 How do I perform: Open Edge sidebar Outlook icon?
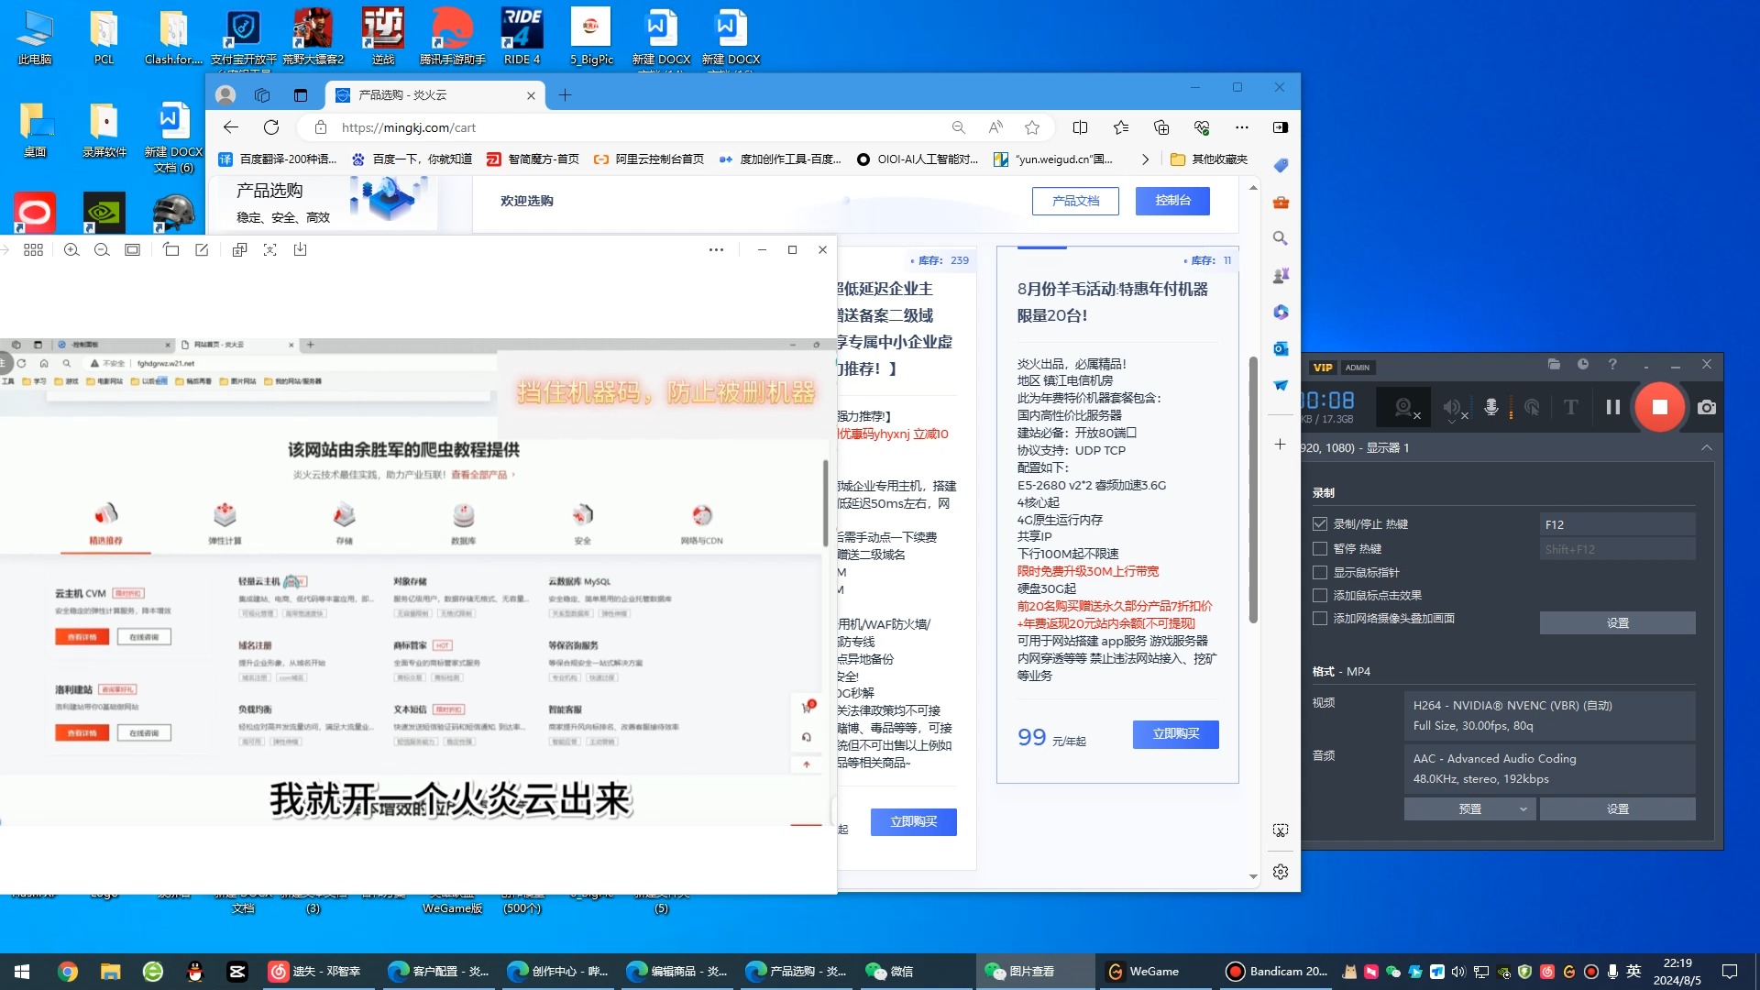click(1281, 348)
